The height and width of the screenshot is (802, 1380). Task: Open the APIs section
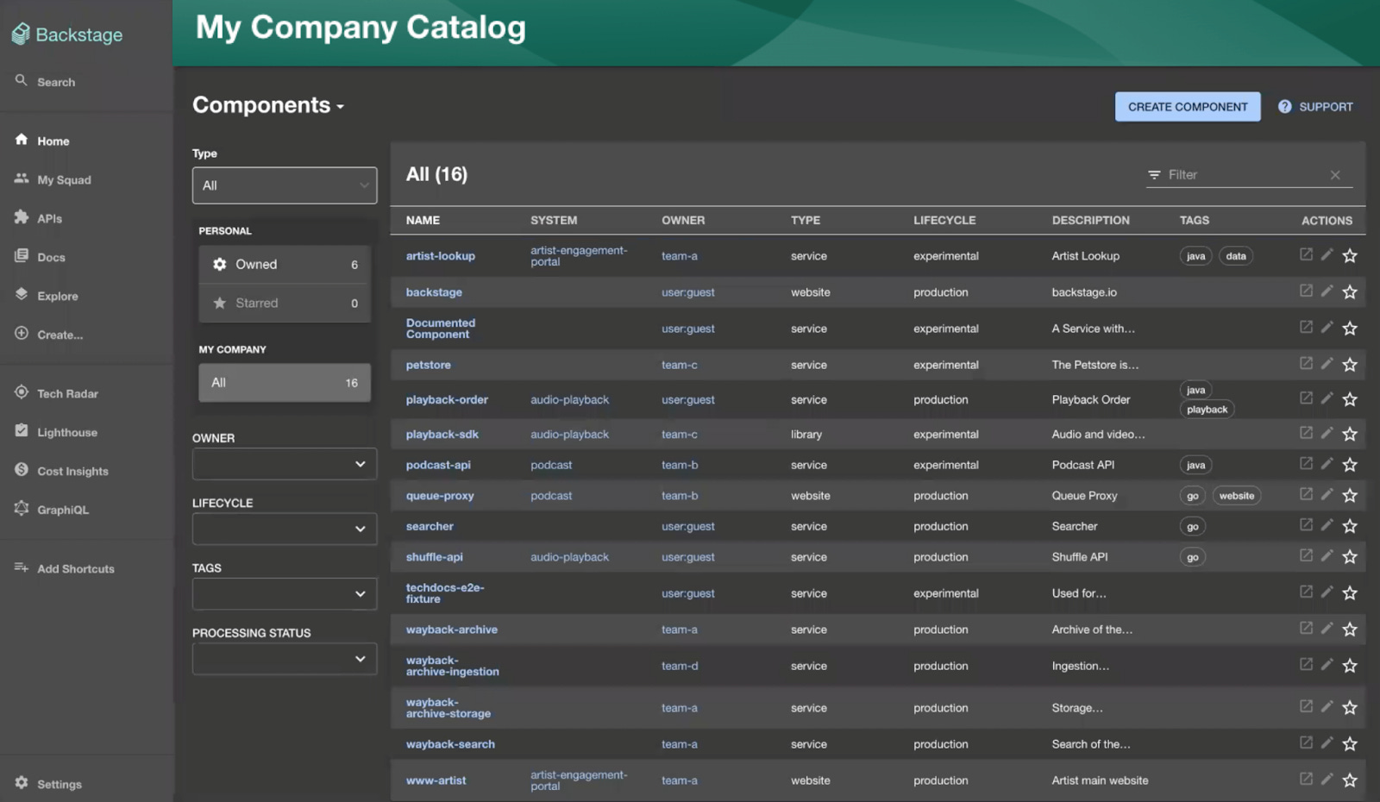point(49,218)
